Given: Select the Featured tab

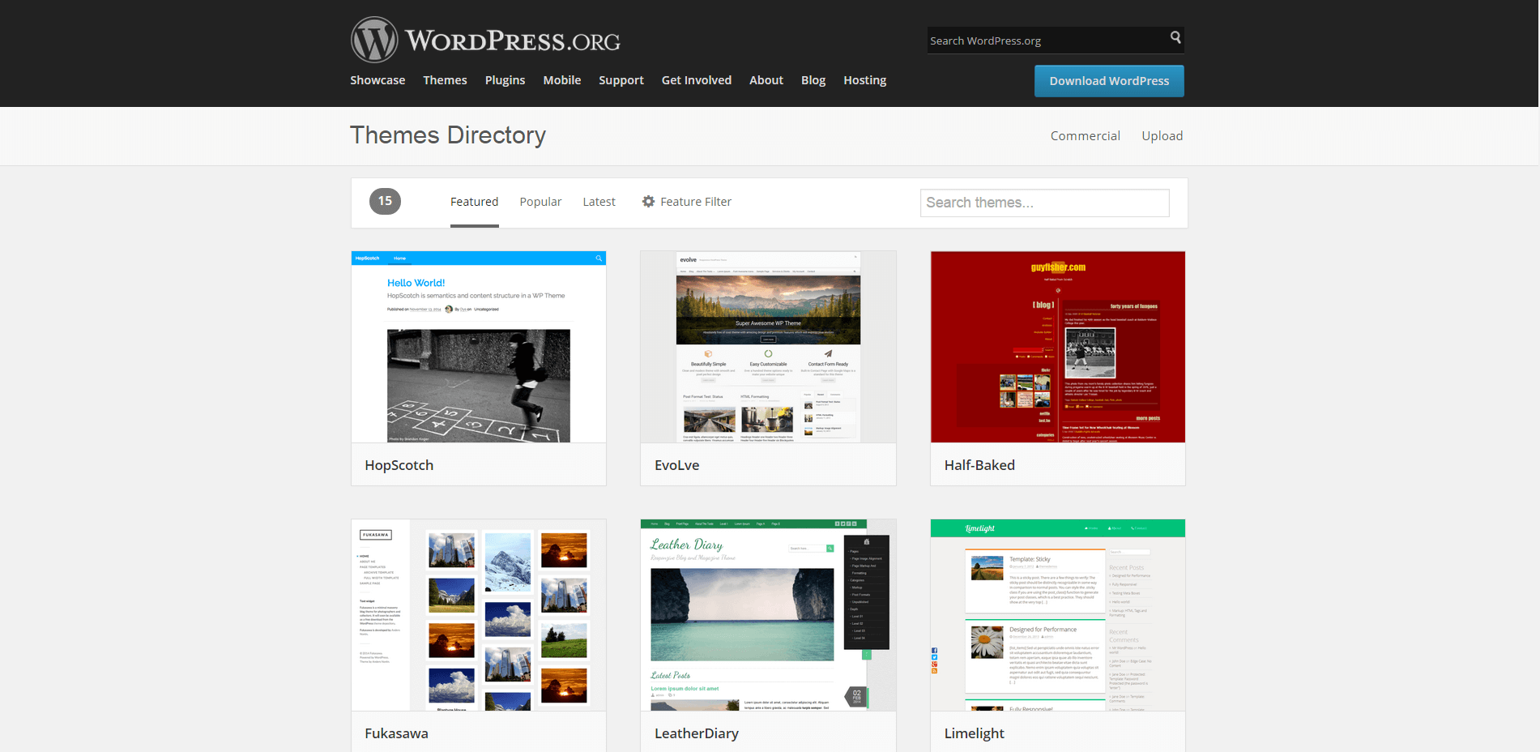Looking at the screenshot, I should (475, 202).
